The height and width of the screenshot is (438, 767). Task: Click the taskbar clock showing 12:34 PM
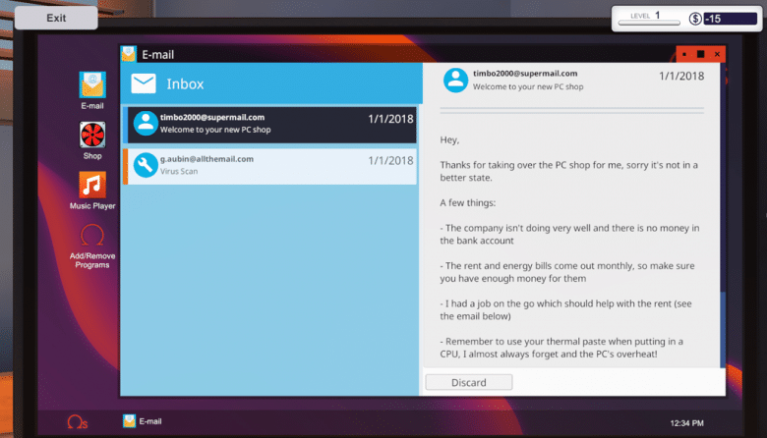pos(686,422)
